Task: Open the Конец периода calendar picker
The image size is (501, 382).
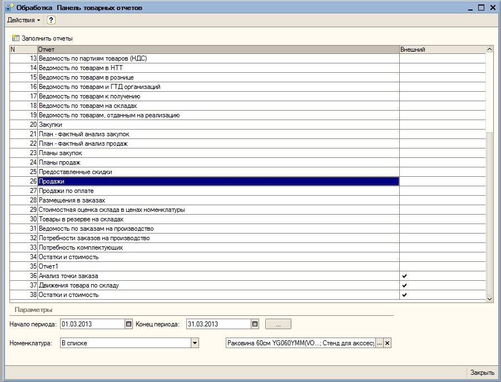Action: click(x=255, y=324)
